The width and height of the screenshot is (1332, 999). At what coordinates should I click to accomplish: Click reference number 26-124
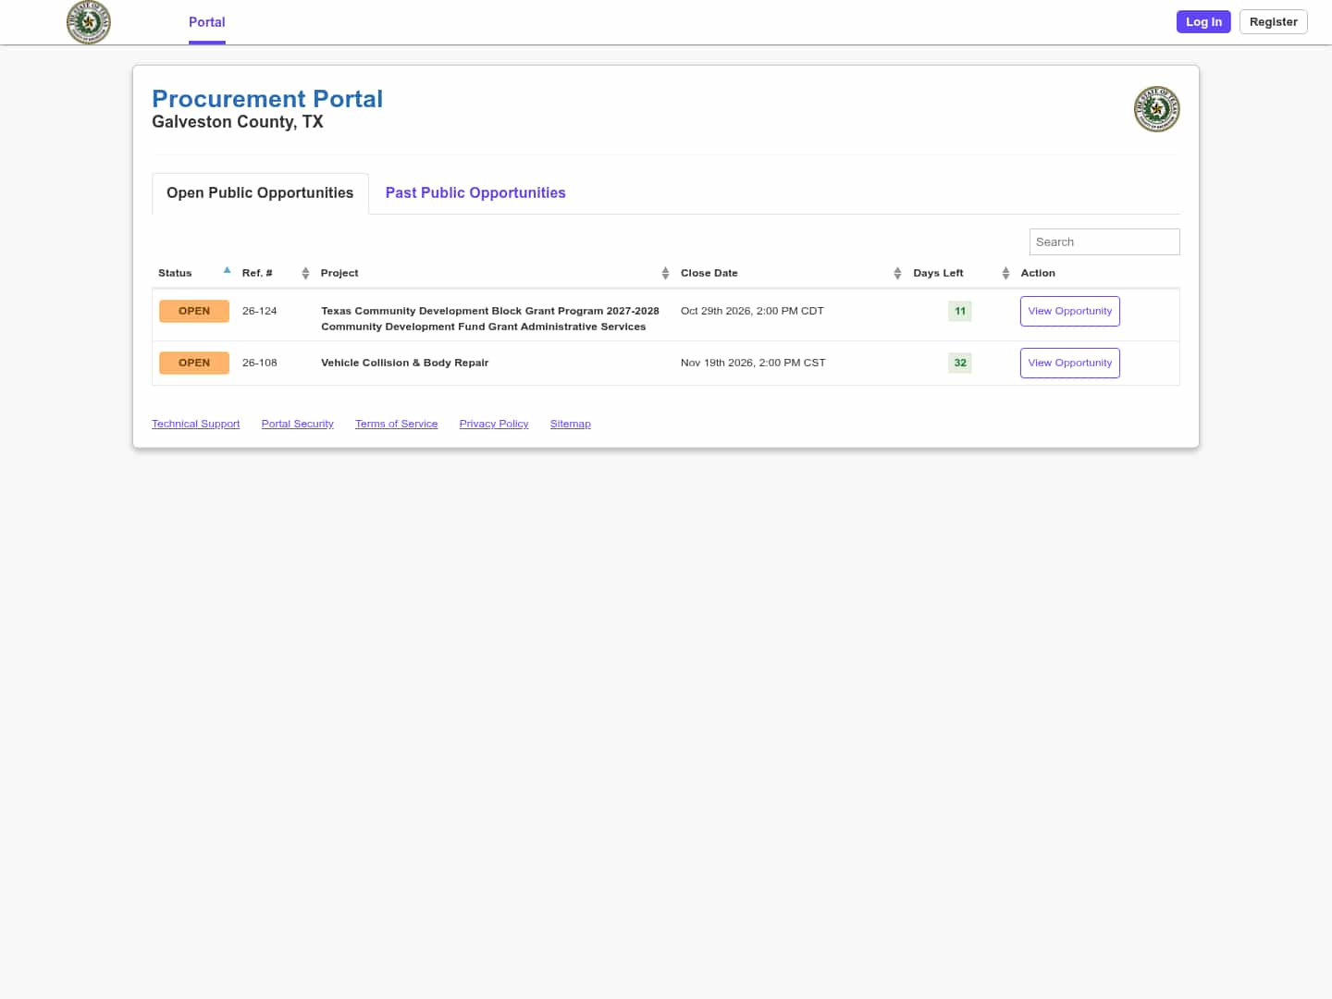click(260, 312)
